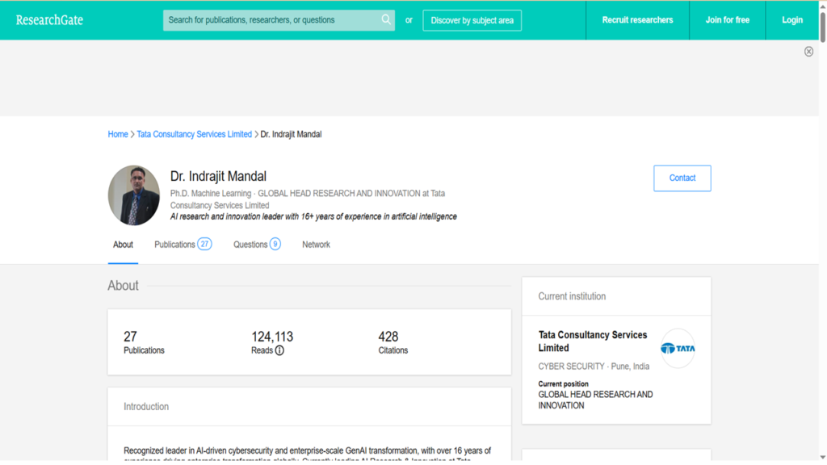Click the Current institution heading
Viewport: 827px width, 465px height.
tap(572, 296)
